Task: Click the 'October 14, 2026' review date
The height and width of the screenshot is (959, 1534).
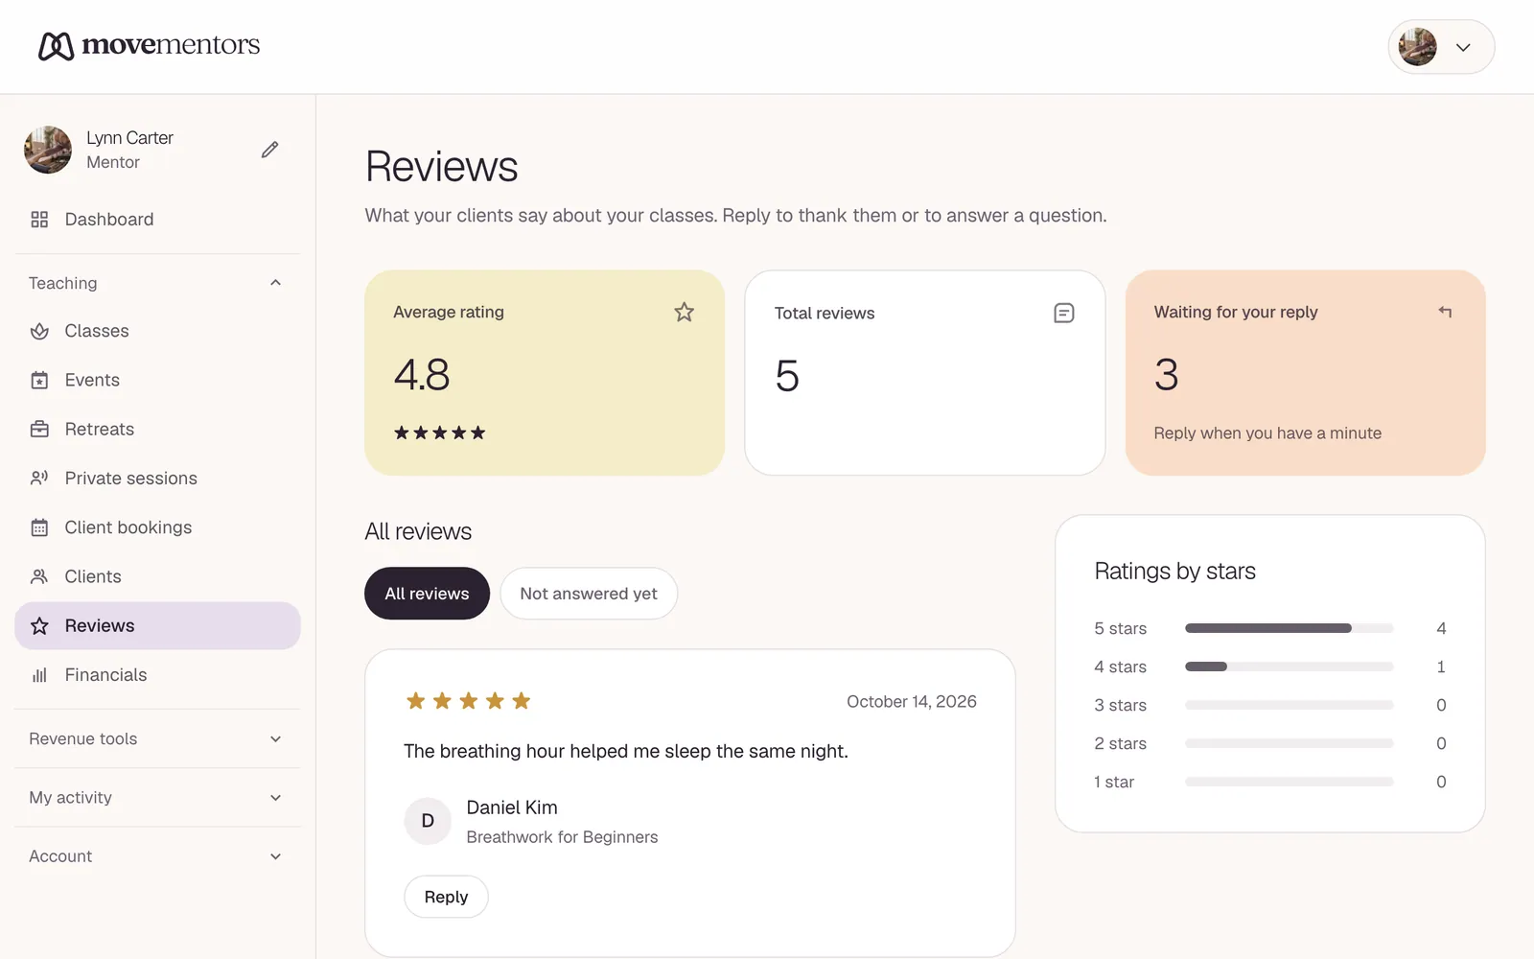Action: pos(912,702)
